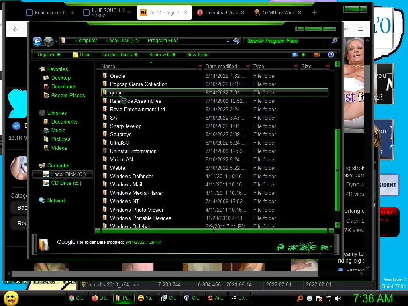Switch to the Brain cancer browser tab
This screenshot has width=408, height=306.
click(x=50, y=12)
